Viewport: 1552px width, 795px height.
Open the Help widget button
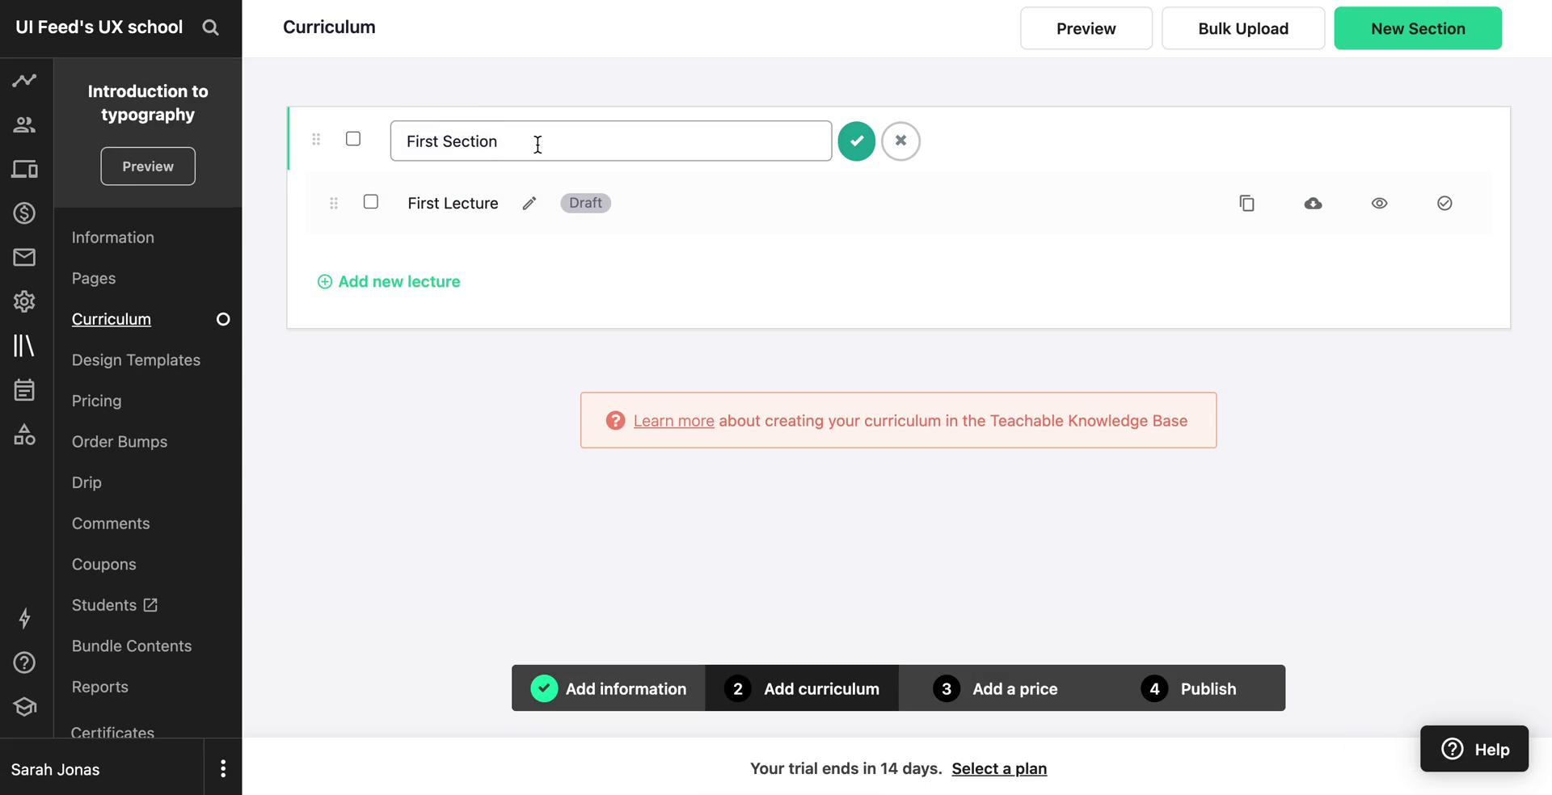tap(1474, 749)
